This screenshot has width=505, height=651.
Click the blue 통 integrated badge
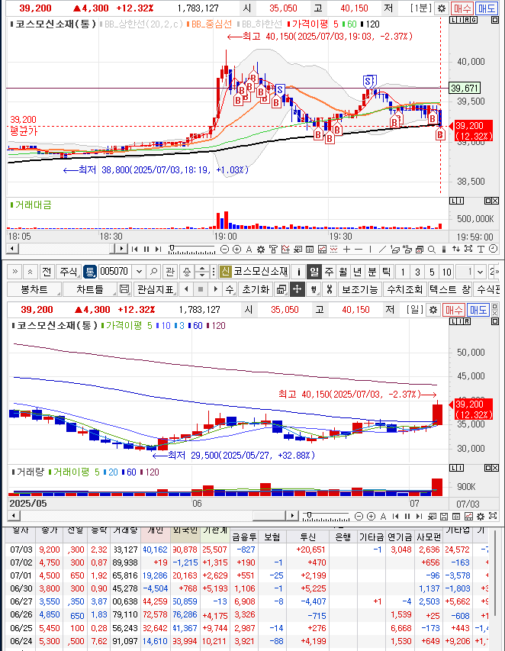89,272
